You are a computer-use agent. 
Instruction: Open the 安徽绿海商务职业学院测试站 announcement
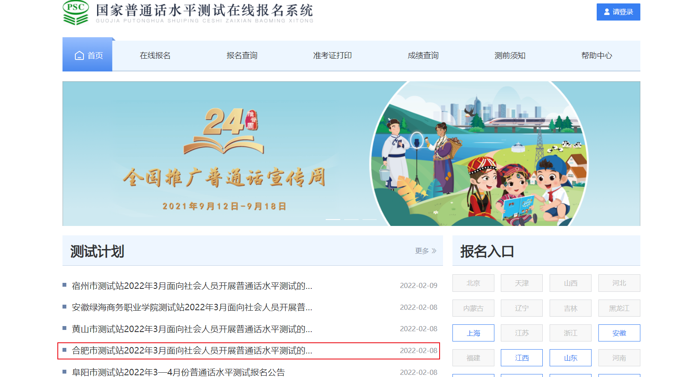click(192, 307)
